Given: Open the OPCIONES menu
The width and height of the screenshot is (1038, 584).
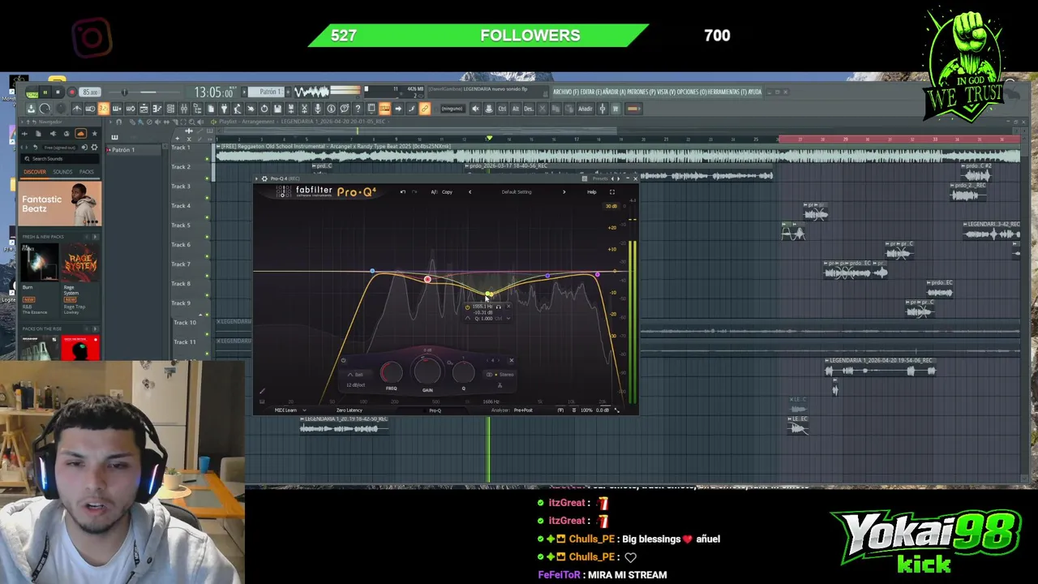Looking at the screenshot, I should coord(692,92).
